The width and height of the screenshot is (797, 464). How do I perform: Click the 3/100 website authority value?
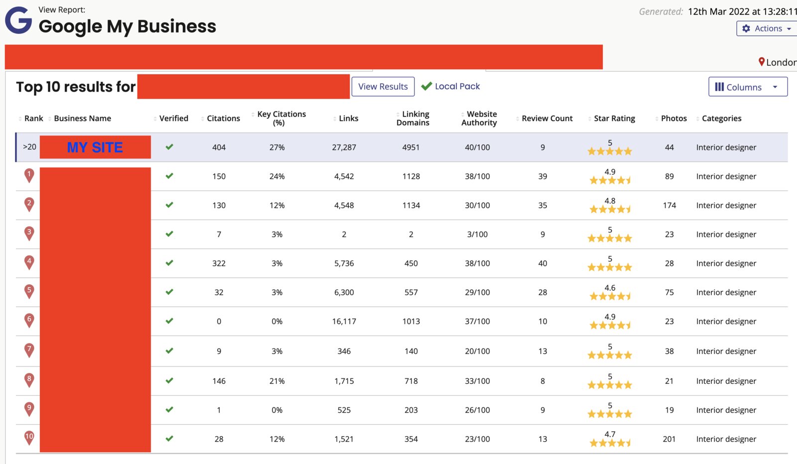477,234
